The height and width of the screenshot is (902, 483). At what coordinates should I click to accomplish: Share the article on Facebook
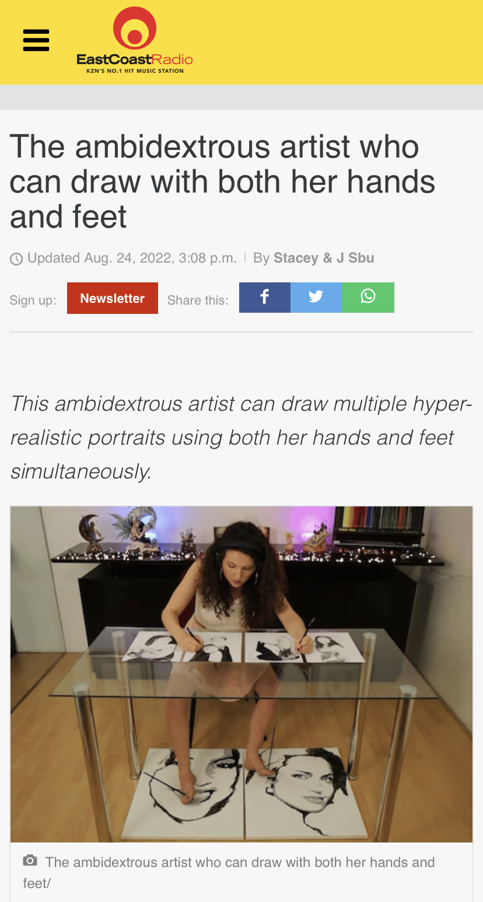(x=265, y=298)
